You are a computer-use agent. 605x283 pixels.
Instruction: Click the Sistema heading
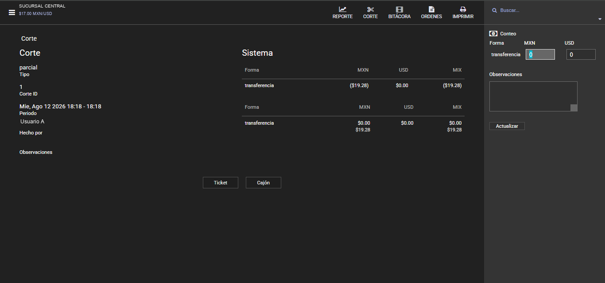[257, 53]
